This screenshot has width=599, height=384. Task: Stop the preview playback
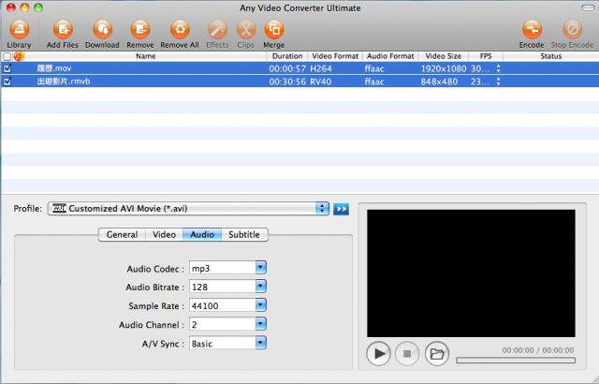[x=407, y=353]
